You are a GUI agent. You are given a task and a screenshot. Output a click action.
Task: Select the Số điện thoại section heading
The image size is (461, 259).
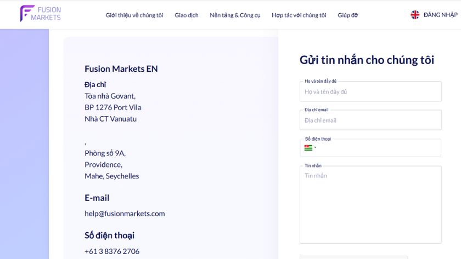click(109, 235)
